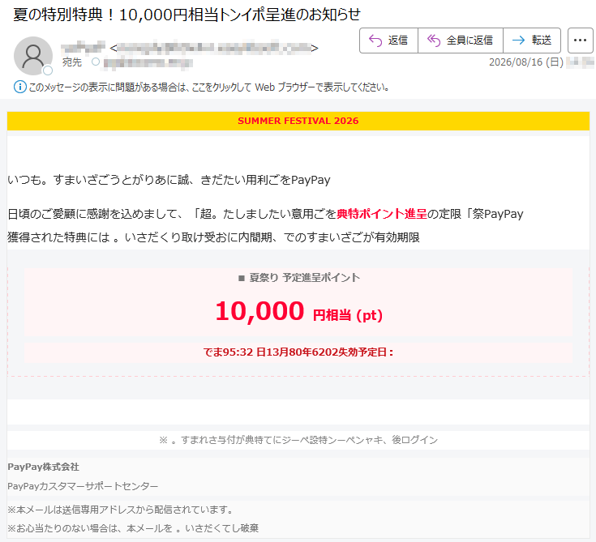Click the お心当たりのない場合は notice line
The width and height of the screenshot is (596, 542).
coord(133,528)
